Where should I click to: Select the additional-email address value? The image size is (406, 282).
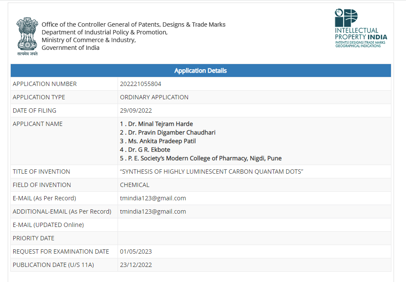click(153, 211)
